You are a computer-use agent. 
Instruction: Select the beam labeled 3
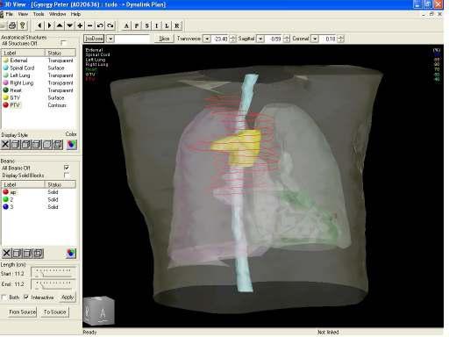pos(39,207)
